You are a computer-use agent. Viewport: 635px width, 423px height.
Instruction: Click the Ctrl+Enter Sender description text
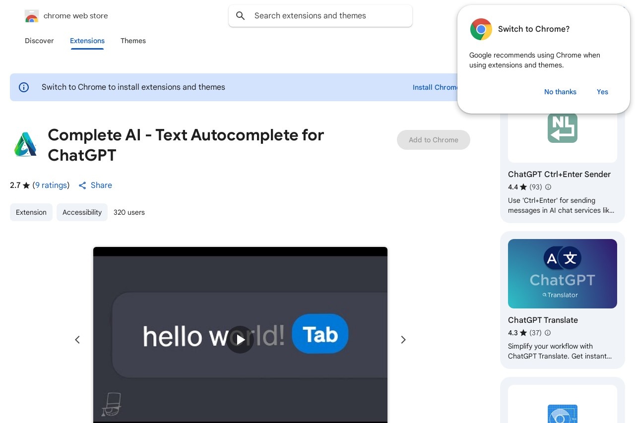[561, 205]
